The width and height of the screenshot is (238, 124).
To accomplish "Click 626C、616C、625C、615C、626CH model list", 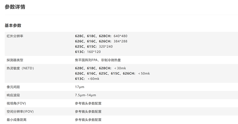I will pos(105,73).
